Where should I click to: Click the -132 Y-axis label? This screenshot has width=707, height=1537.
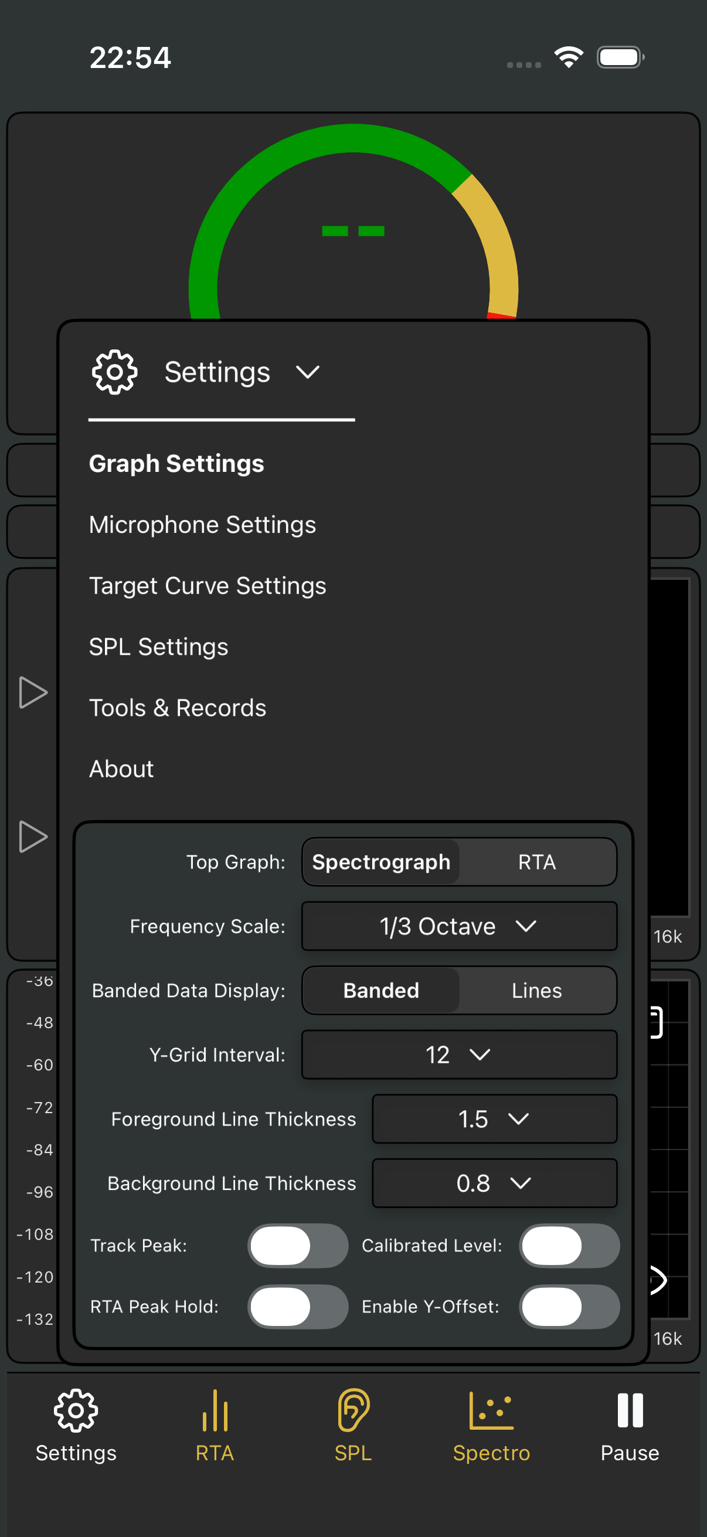tap(35, 1319)
